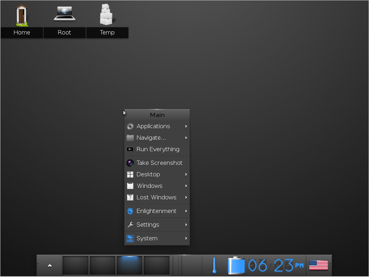369x277 pixels.
Task: Open the Settings menu entry
Action: [x=157, y=225]
